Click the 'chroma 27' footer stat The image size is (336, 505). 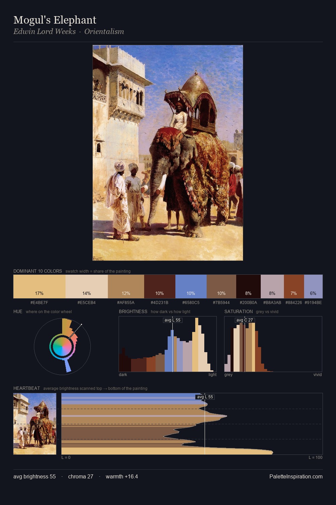coord(81,476)
